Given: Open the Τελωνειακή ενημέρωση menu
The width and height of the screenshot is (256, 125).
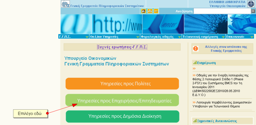Looking at the screenshot, I should [204, 37].
